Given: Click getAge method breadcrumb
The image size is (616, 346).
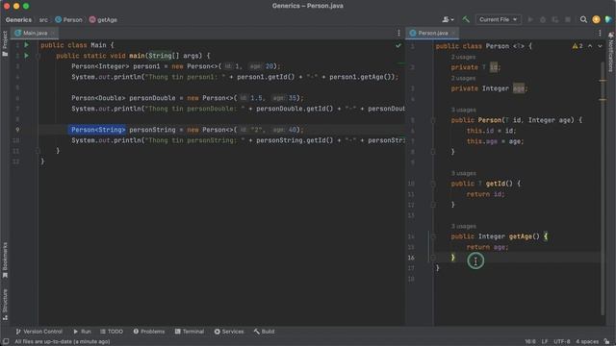Looking at the screenshot, I should (103, 19).
